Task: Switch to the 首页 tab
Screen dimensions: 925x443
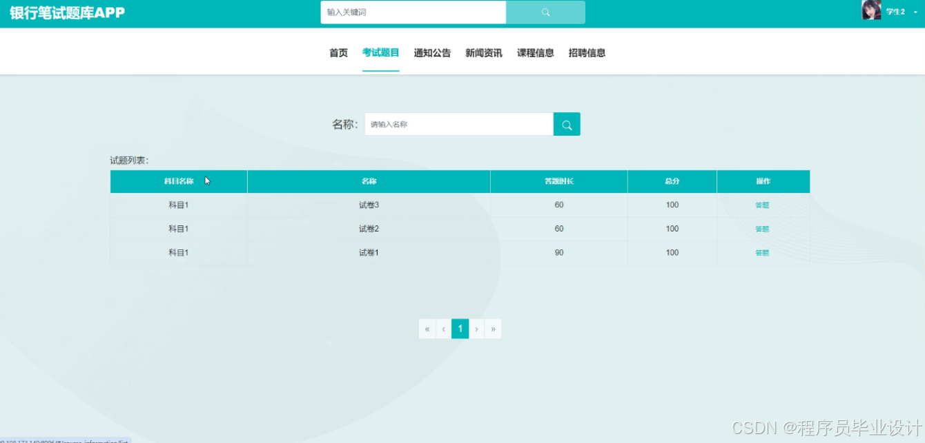Action: tap(338, 52)
